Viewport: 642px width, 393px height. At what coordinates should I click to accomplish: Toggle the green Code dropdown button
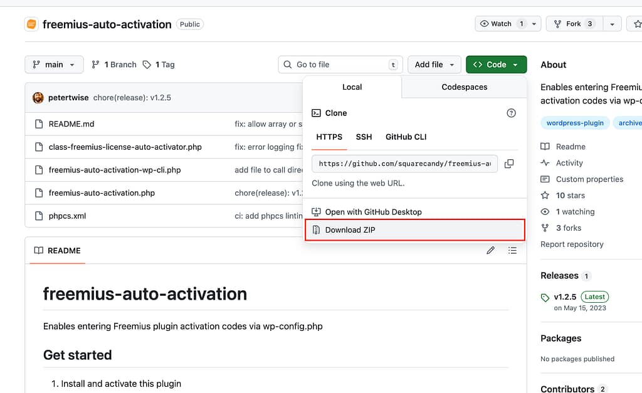coord(497,65)
